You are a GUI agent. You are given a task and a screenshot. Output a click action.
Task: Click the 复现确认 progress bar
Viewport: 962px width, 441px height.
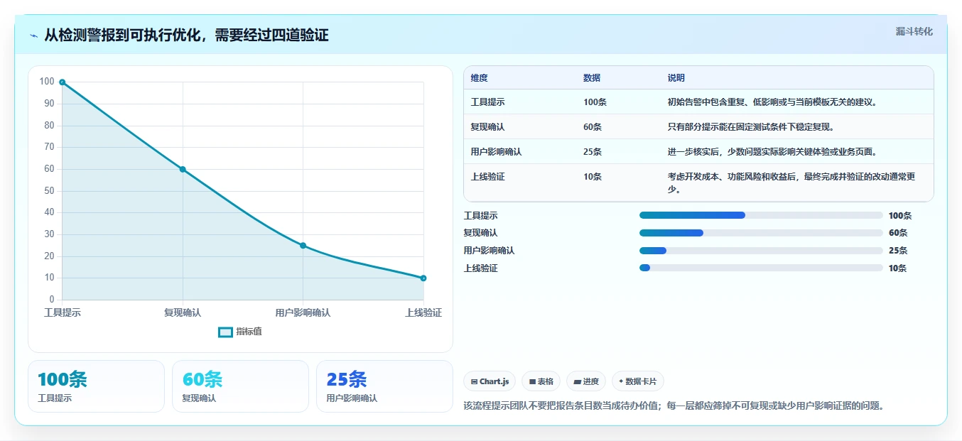pyautogui.click(x=761, y=233)
